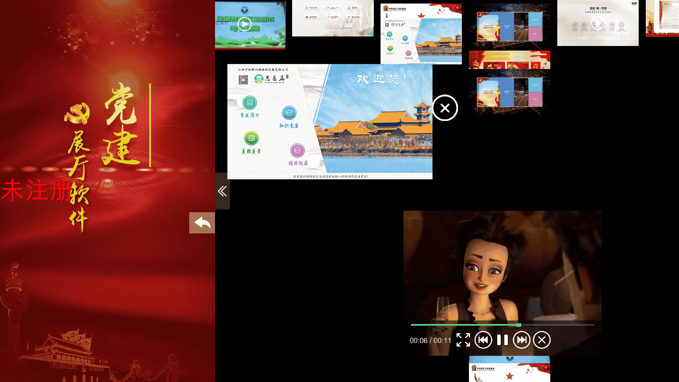This screenshot has height=382, width=679.
Task: Close the video player window
Action: pos(541,340)
